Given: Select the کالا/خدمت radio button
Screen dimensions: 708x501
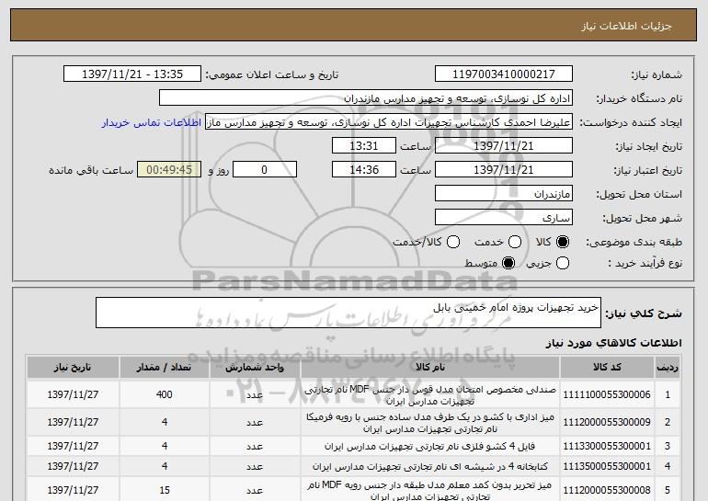Looking at the screenshot, I should (453, 243).
